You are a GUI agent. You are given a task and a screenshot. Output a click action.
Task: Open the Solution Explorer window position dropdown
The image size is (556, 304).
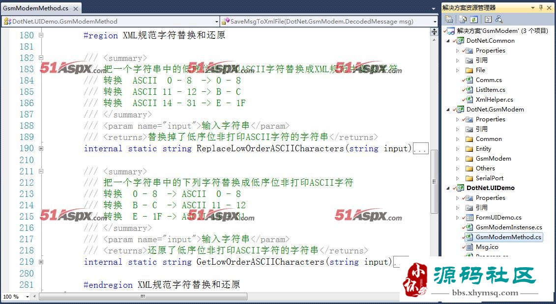[532, 7]
